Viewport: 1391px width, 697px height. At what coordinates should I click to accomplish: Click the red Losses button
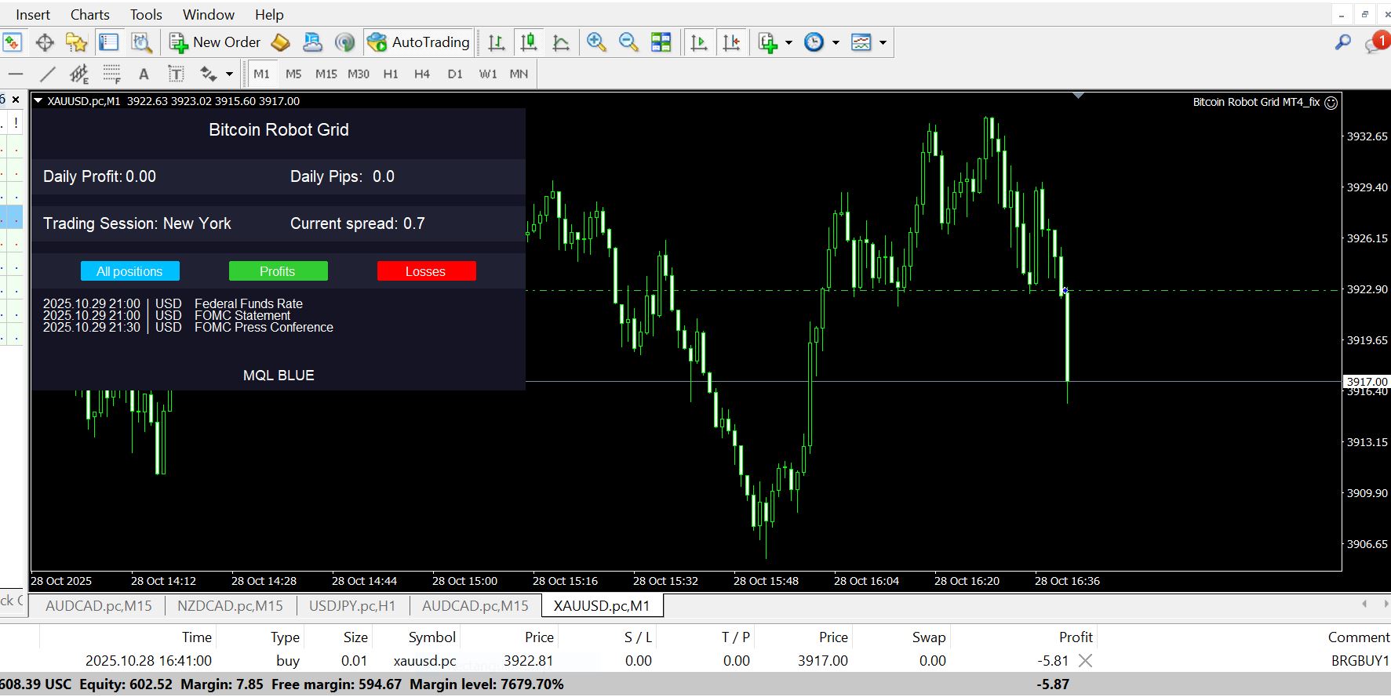coord(426,271)
